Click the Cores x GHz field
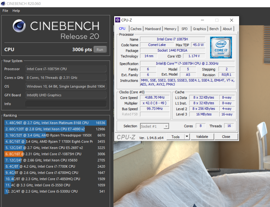Screen dimensions: 270x207 [66, 78]
